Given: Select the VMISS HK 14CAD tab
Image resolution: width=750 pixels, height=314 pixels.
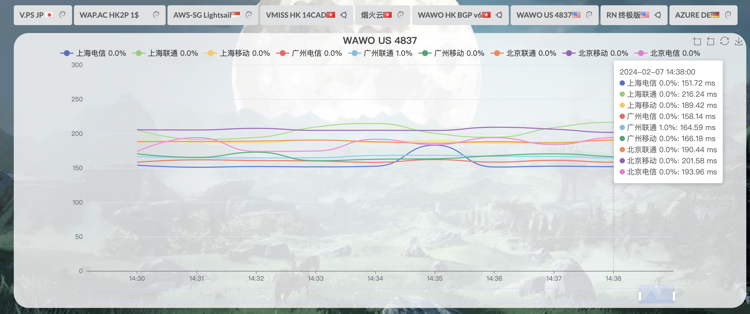Looking at the screenshot, I should (x=306, y=15).
